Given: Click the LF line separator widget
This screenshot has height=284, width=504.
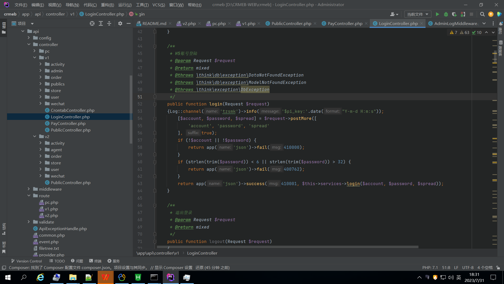Looking at the screenshot, I should click(x=456, y=267).
